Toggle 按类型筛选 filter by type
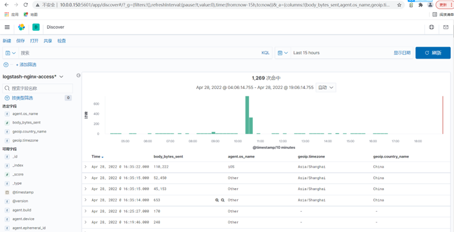 tap(22, 98)
